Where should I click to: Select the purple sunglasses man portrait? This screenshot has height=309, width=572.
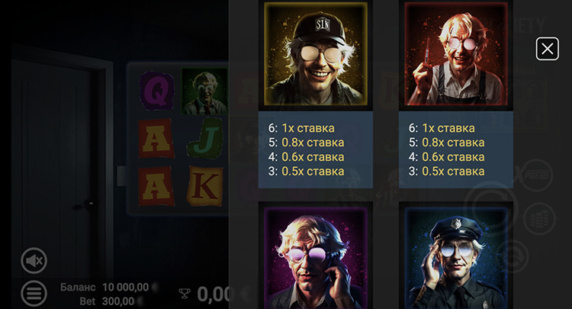[x=316, y=259]
